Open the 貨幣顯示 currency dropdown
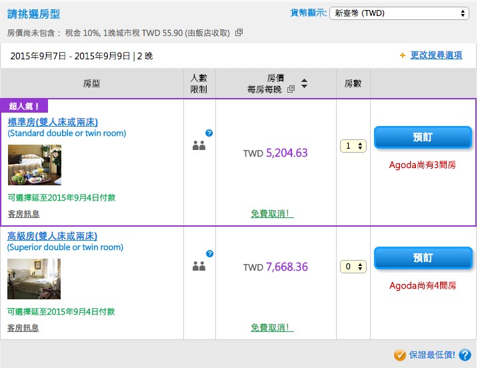The height and width of the screenshot is (376, 496). point(399,13)
